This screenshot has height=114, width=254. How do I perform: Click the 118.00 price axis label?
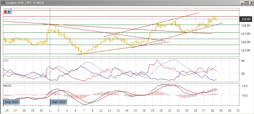(x=246, y=26)
